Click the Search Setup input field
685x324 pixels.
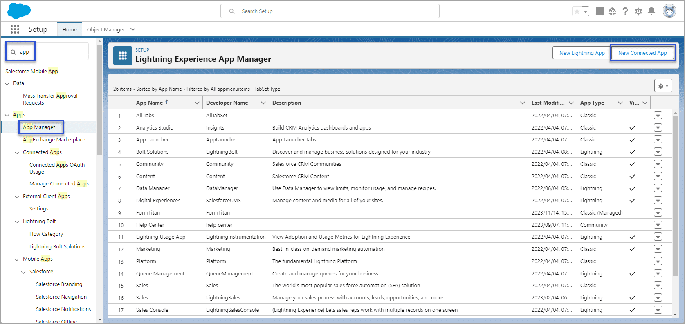coord(330,11)
